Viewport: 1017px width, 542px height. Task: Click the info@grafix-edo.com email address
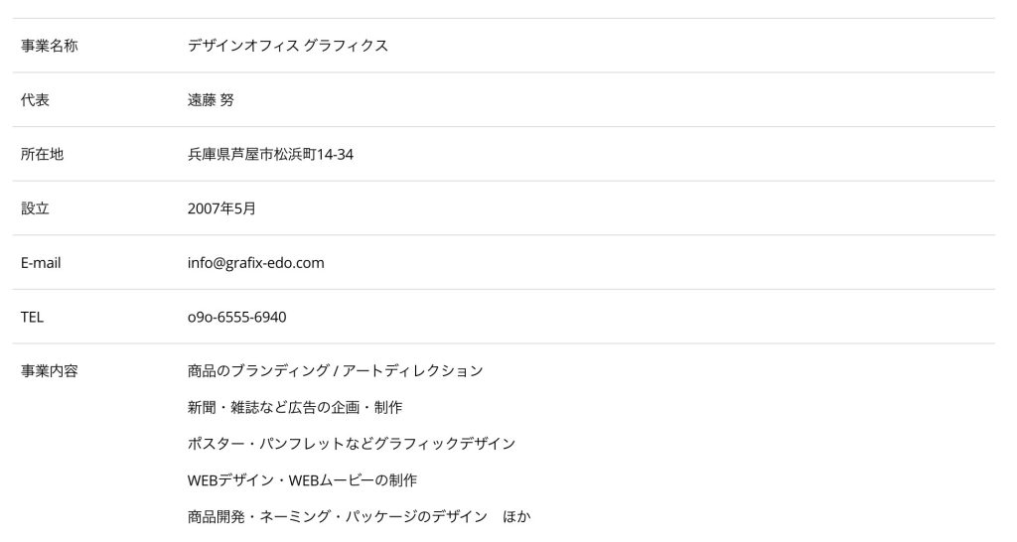pyautogui.click(x=255, y=263)
